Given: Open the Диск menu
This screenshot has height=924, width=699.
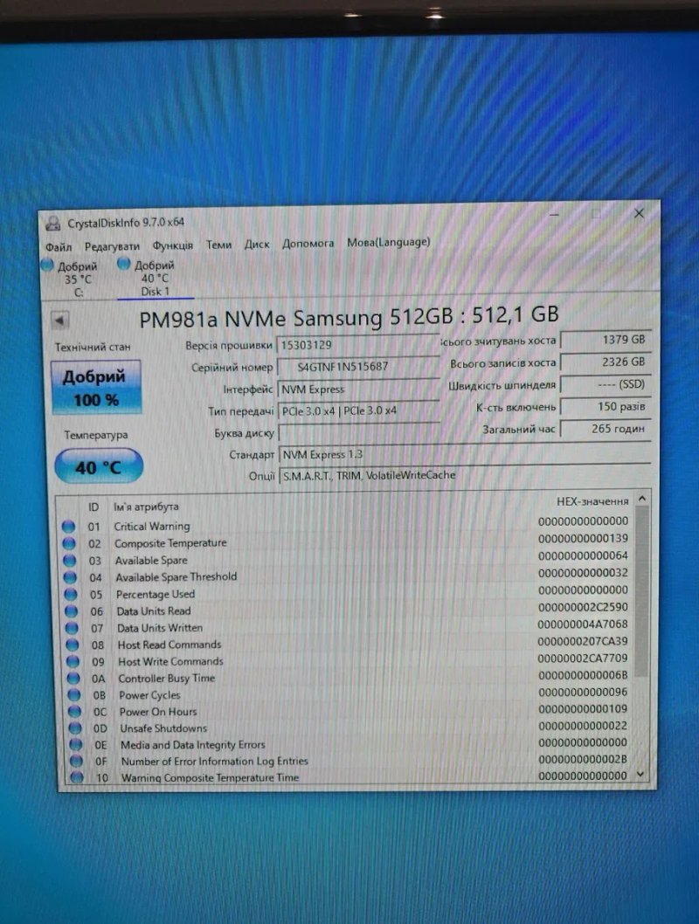Looking at the screenshot, I should point(257,244).
